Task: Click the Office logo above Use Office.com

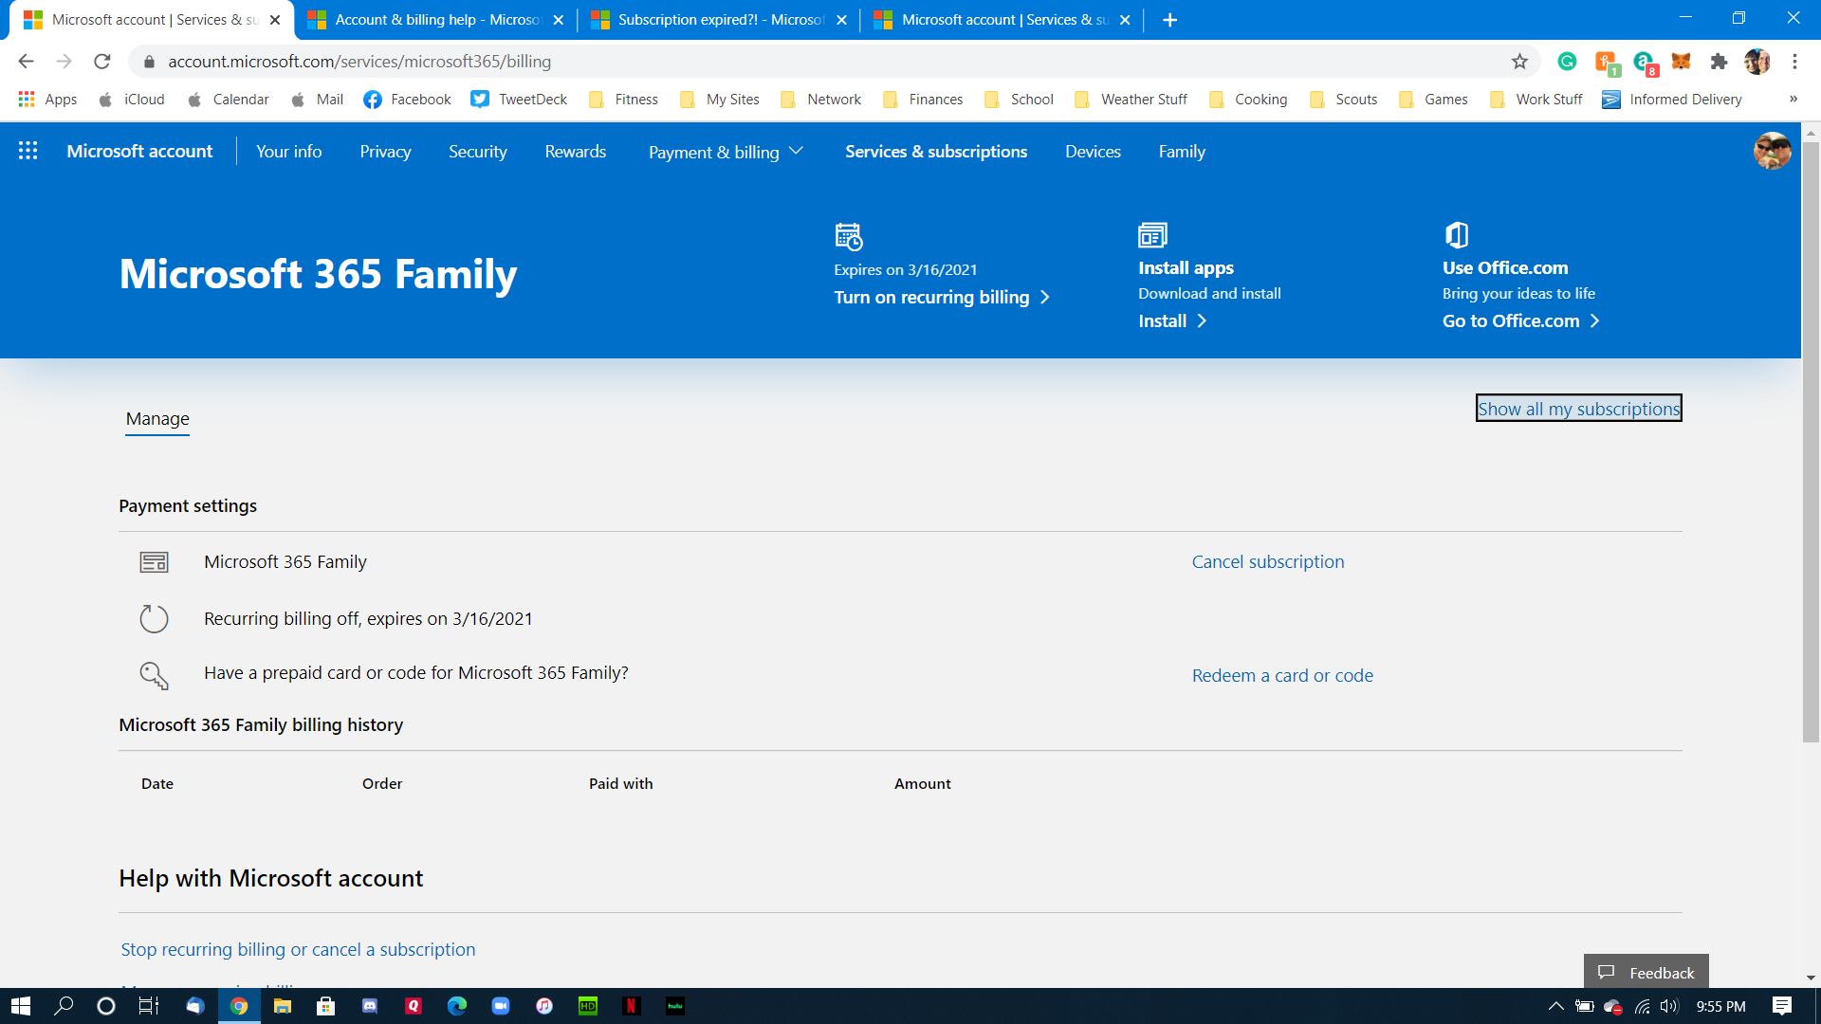Action: pos(1456,234)
